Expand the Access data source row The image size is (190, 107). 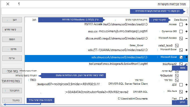186,25
